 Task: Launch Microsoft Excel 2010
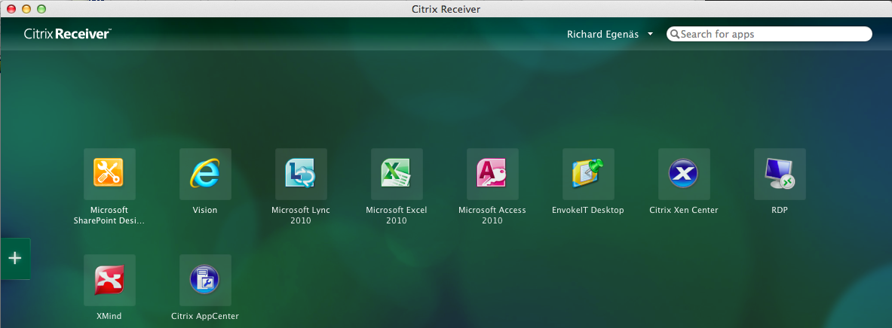pyautogui.click(x=397, y=174)
